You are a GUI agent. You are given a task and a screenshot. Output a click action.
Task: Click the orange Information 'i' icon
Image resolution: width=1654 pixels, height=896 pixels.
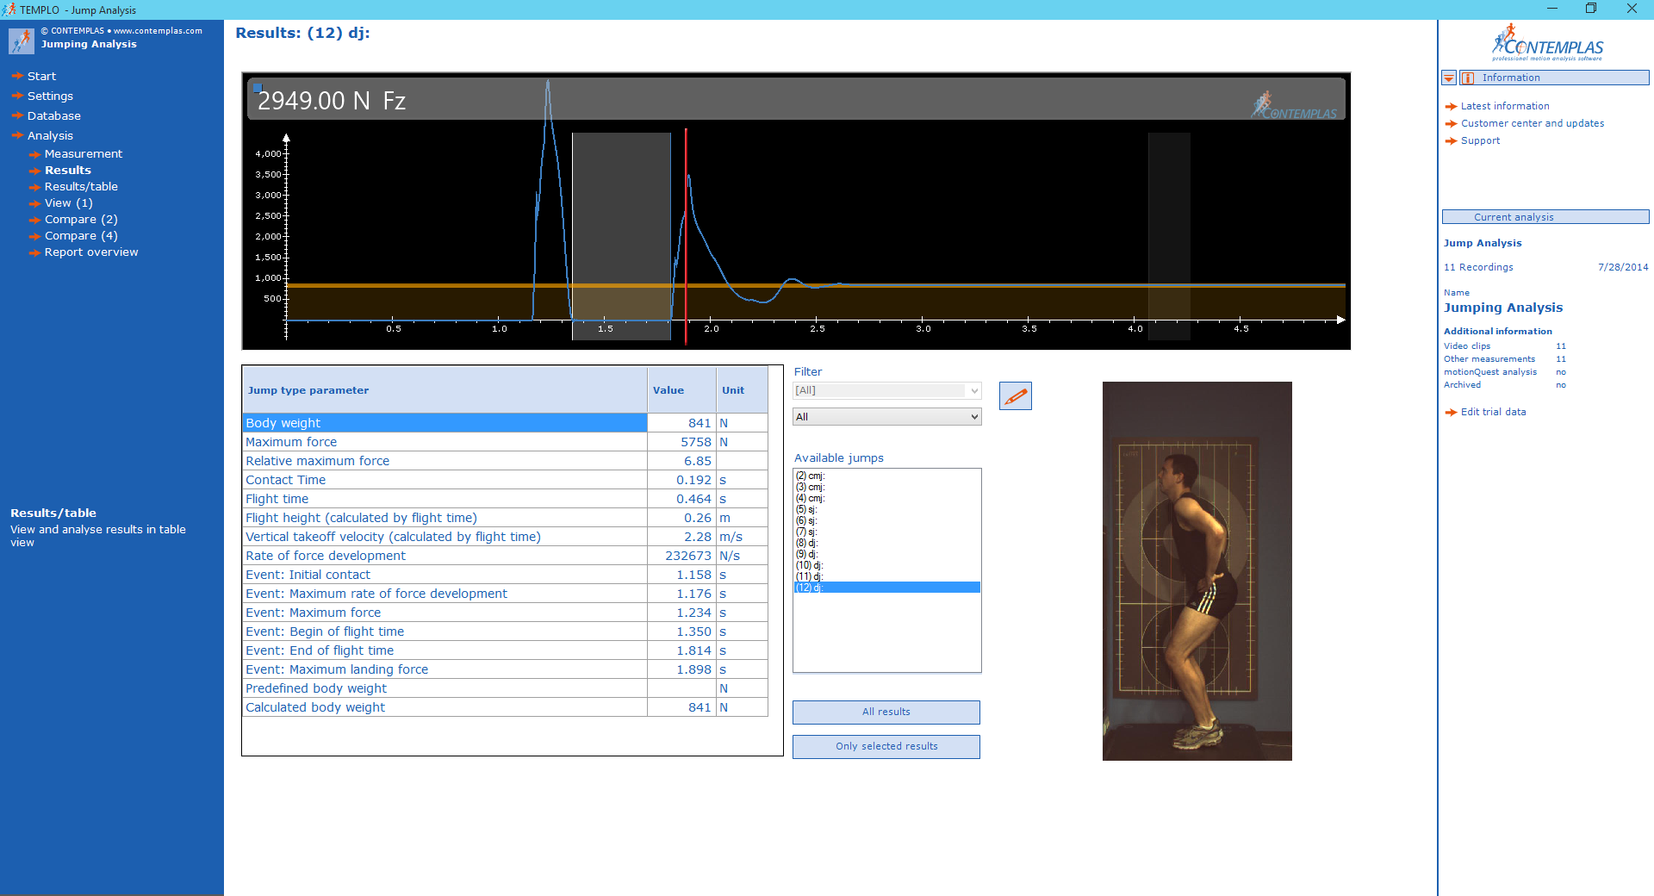pyautogui.click(x=1468, y=78)
